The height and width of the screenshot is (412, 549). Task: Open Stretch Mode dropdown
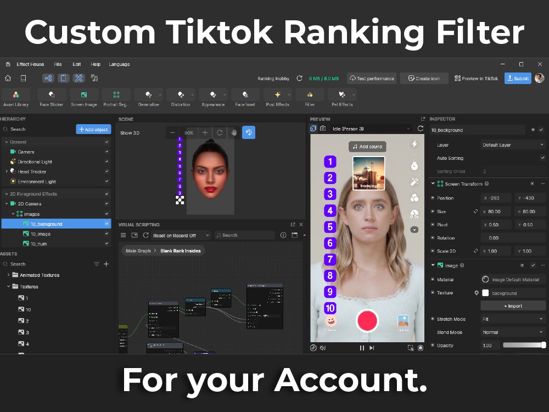pos(513,319)
